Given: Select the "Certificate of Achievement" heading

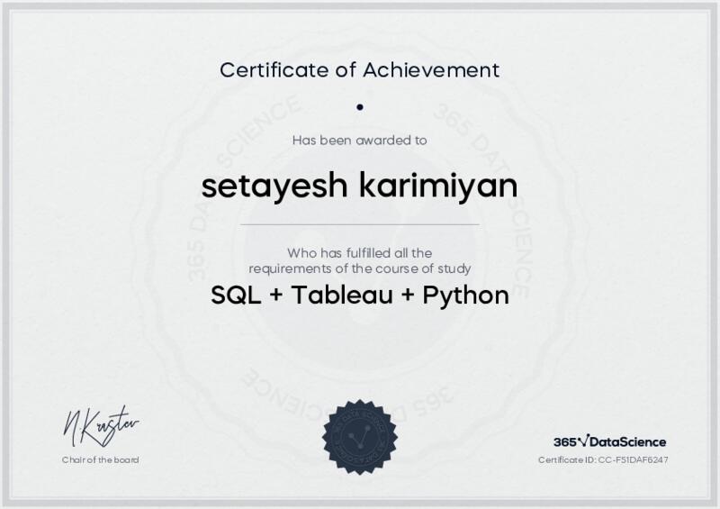Looking at the screenshot, I should pyautogui.click(x=360, y=69).
